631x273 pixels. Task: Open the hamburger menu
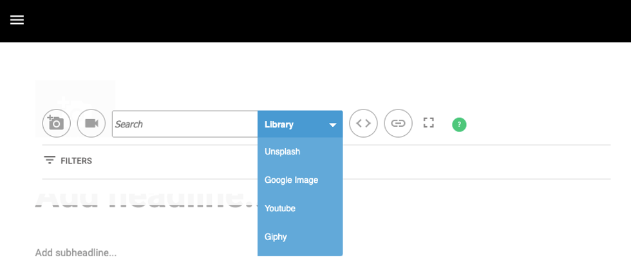click(x=17, y=20)
